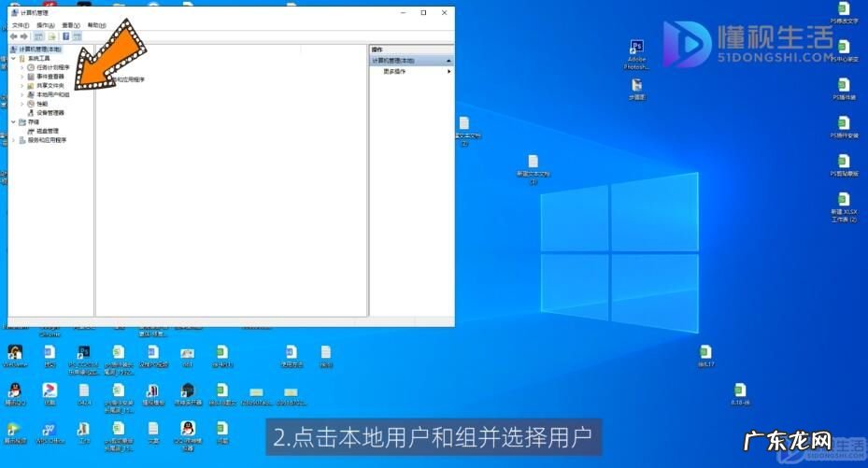Open the 腾讯QQ penguin desktop shortcut
The height and width of the screenshot is (468, 868).
pos(15,395)
